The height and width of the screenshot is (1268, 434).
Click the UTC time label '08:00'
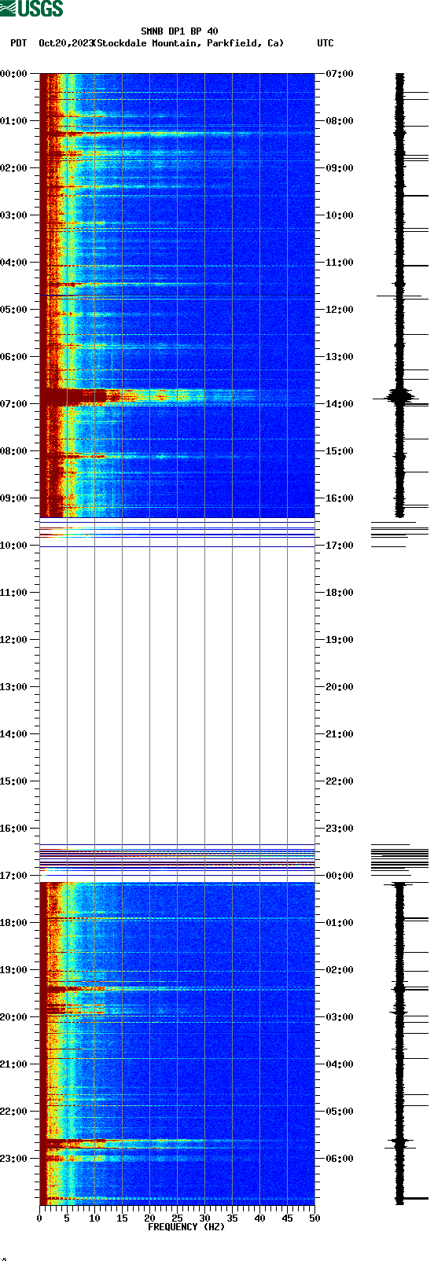coord(340,121)
